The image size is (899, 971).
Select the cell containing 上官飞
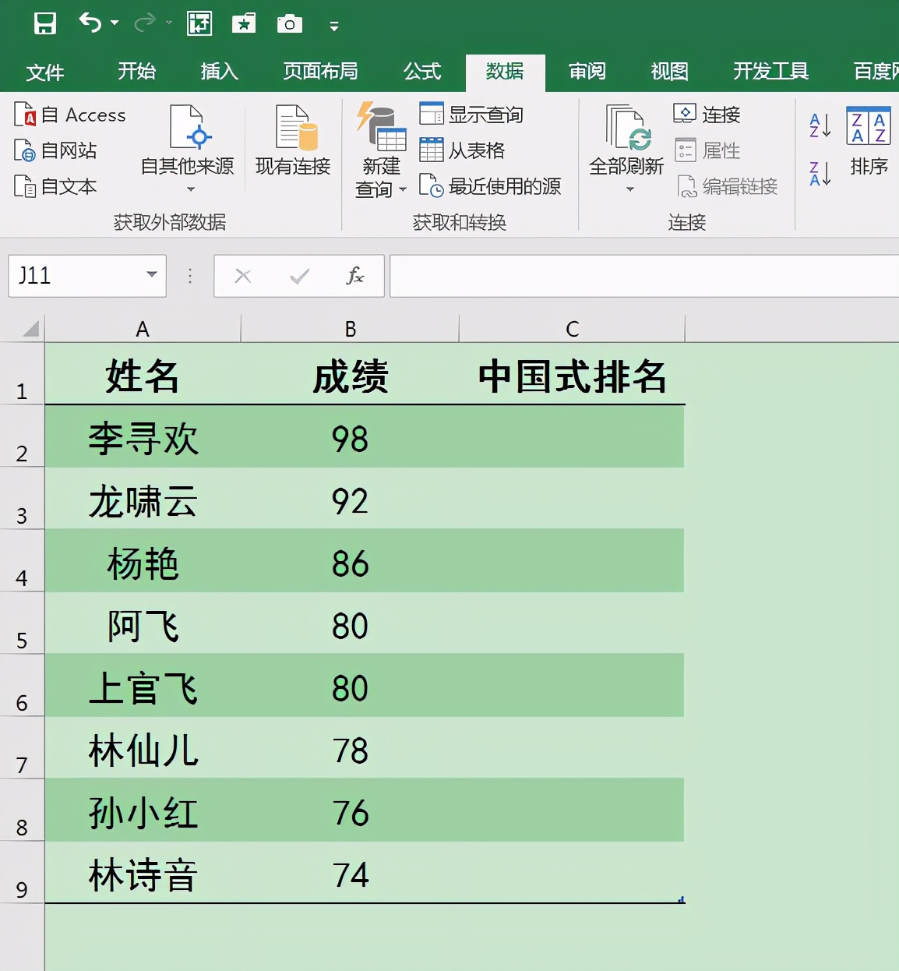(x=143, y=687)
